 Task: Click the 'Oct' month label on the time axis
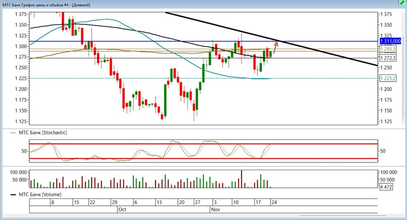point(122,209)
